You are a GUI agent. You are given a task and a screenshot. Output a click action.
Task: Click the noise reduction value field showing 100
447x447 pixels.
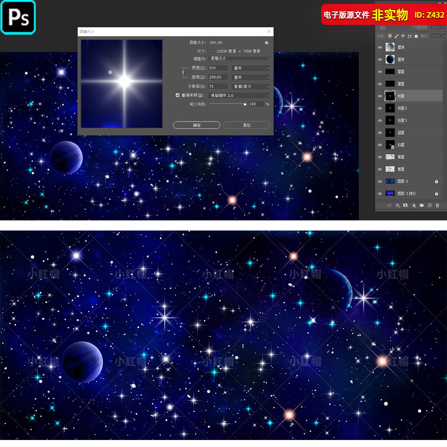[x=256, y=104]
